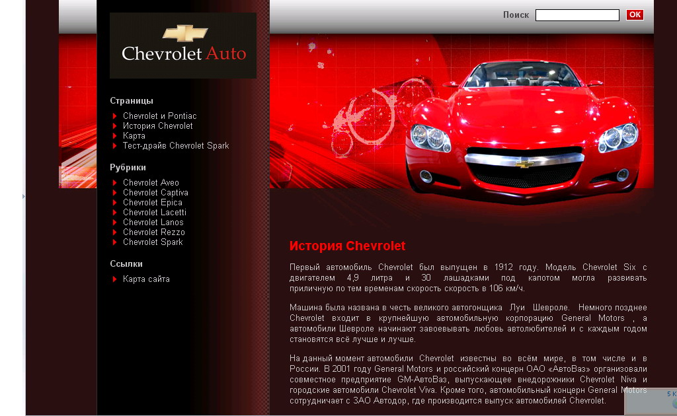The width and height of the screenshot is (677, 416).
Task: Select the Chevrolet Lanos category
Action: pos(153,223)
